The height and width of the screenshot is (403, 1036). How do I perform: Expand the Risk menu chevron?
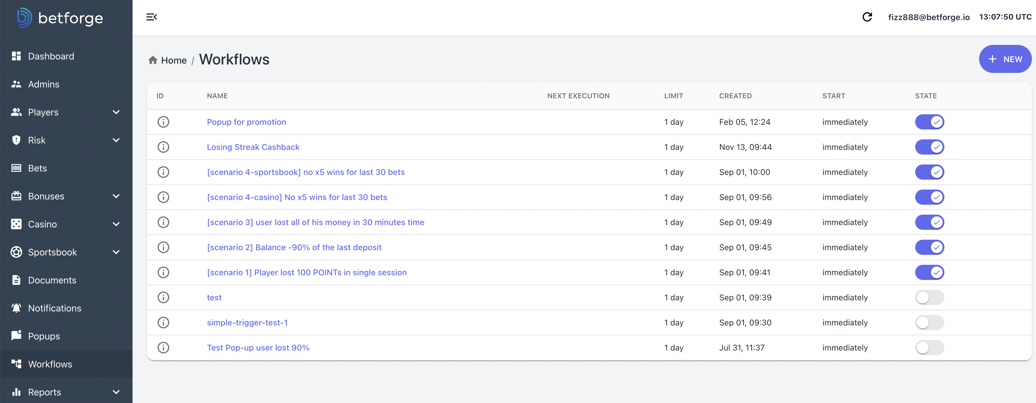pyautogui.click(x=116, y=140)
